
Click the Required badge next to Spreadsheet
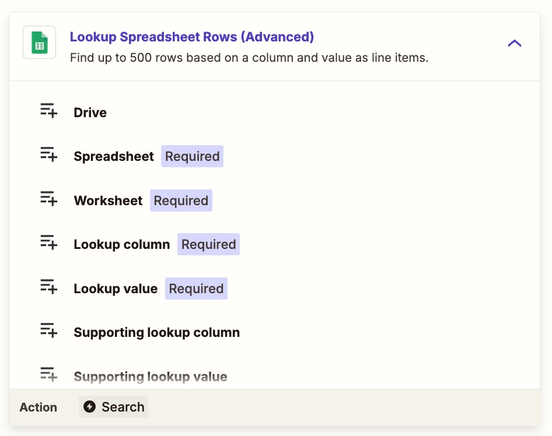pyautogui.click(x=192, y=156)
